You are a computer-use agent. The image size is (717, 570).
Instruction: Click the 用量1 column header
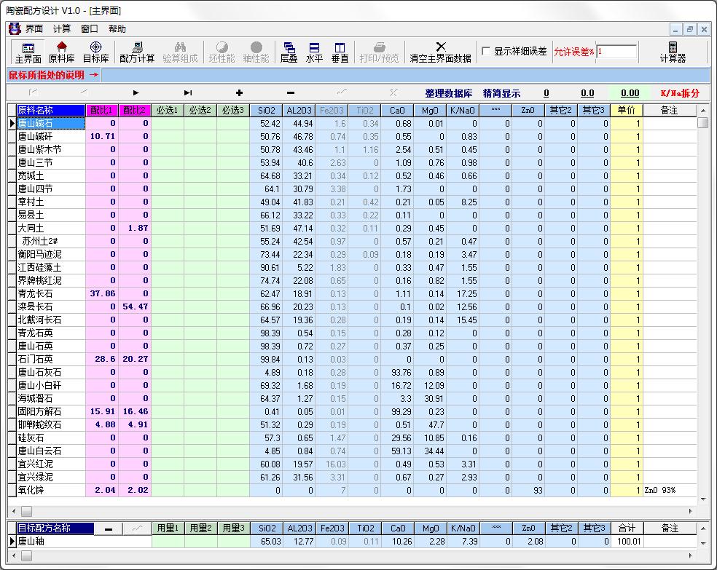click(168, 529)
